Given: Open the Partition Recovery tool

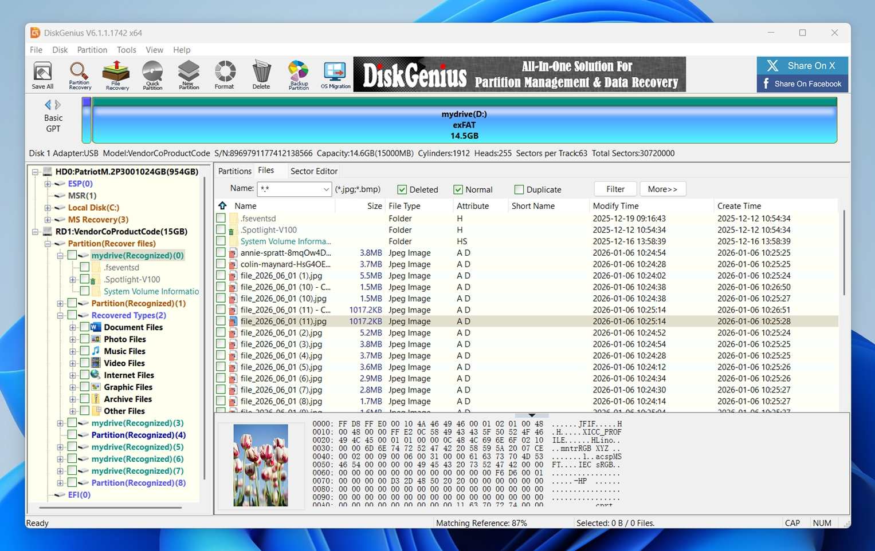Looking at the screenshot, I should coord(80,76).
